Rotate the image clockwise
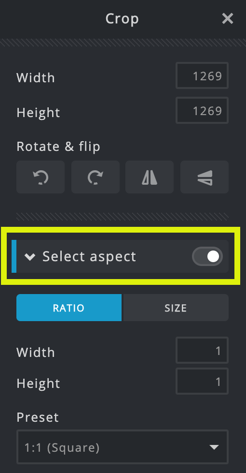Screen dimensions: 246x473 (x=96, y=177)
